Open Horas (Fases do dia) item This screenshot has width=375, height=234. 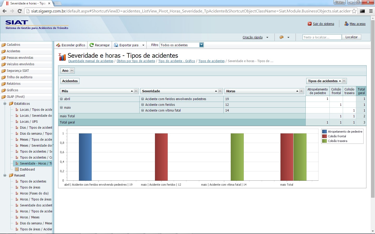coord(34,193)
